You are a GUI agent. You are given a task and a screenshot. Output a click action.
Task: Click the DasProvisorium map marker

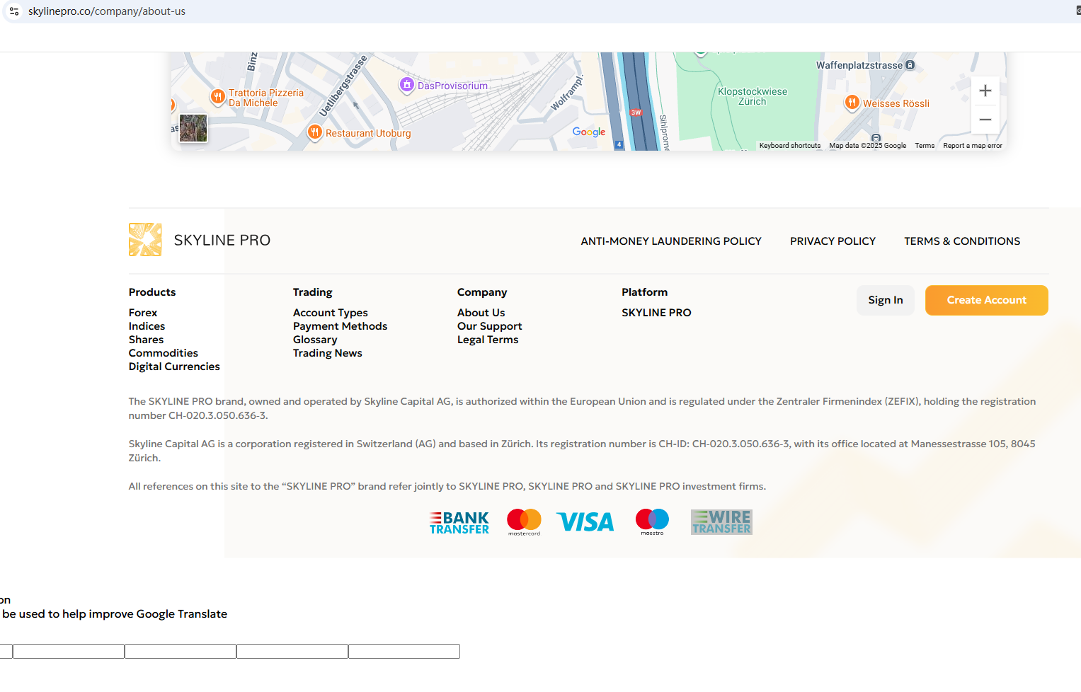(407, 85)
